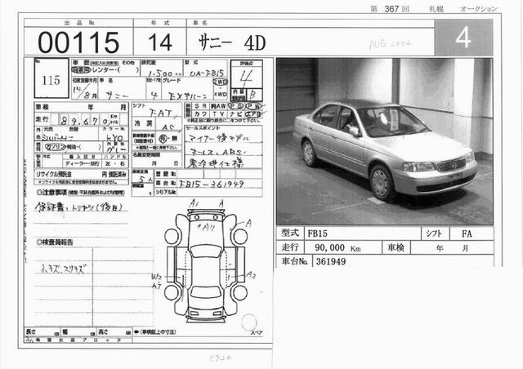Click the engine displacement 1,500cc
This screenshot has width=523, height=369.
pyautogui.click(x=165, y=73)
